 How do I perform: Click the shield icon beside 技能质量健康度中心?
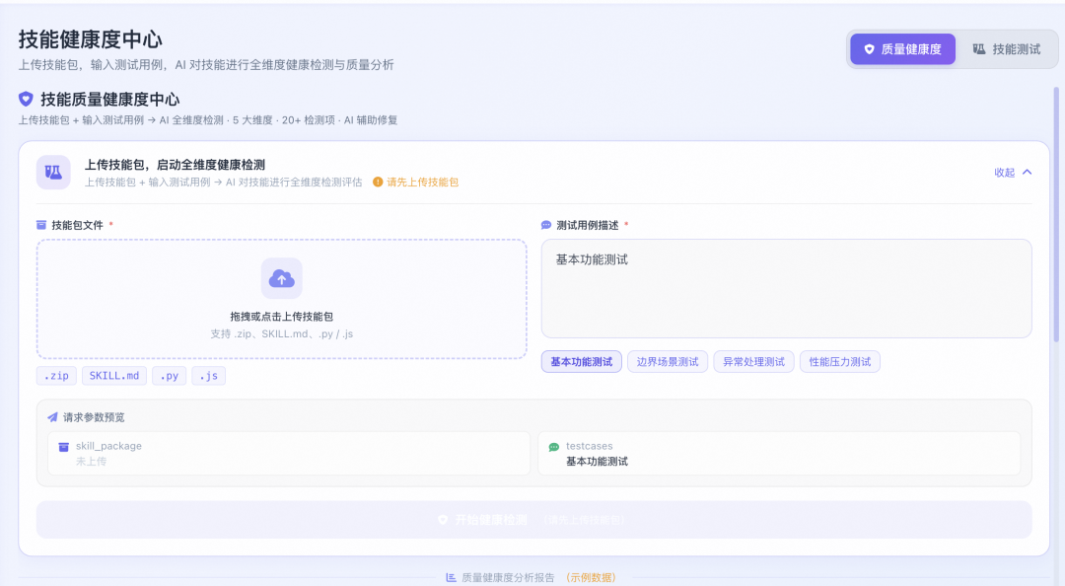26,100
